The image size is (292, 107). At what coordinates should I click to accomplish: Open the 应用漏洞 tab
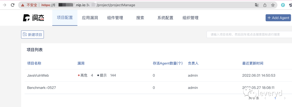(90, 18)
